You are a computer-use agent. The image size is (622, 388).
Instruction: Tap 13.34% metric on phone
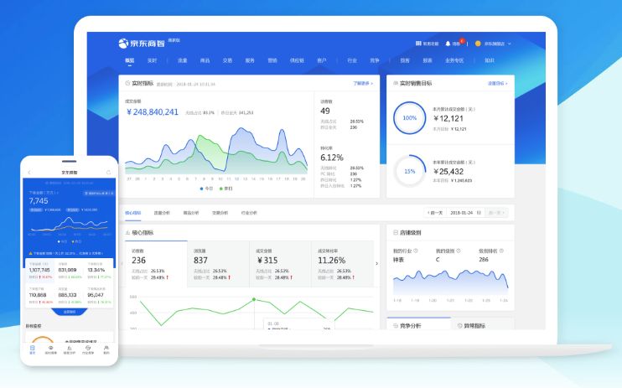96,270
